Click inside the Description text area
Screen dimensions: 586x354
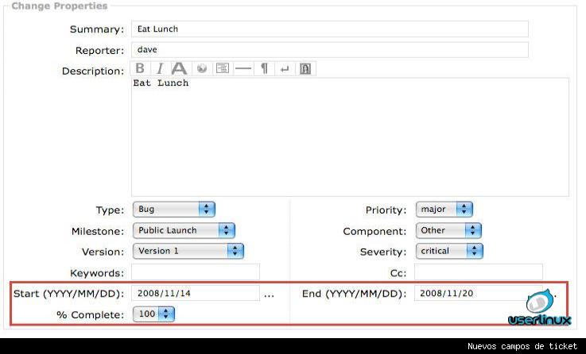point(350,137)
